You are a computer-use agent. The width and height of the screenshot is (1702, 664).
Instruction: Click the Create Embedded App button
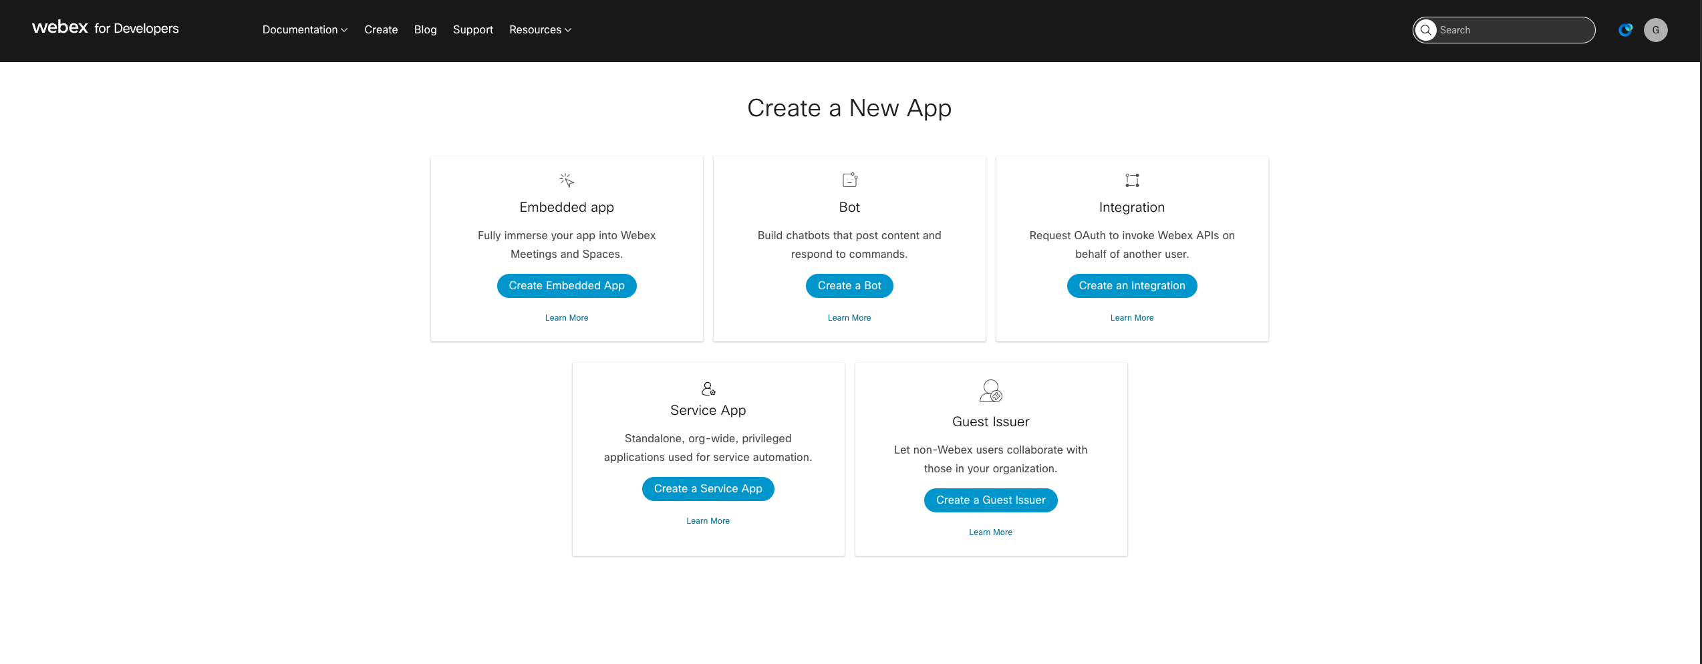567,286
